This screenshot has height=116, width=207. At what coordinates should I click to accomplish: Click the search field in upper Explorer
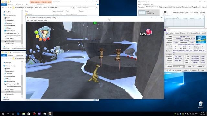87,8
